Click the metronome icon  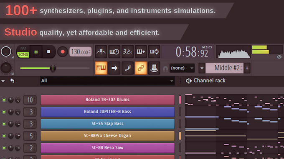tap(101, 51)
